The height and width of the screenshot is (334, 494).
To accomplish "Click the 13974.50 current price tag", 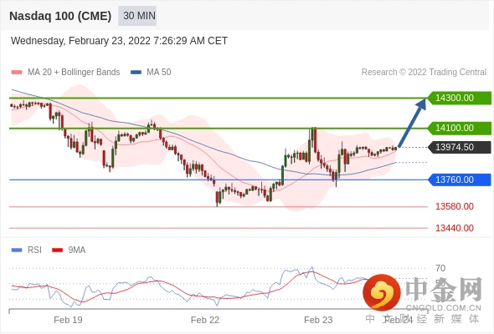I will click(459, 147).
